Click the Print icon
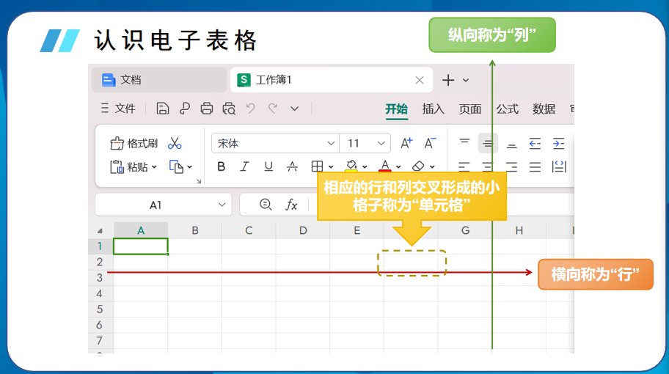 pyautogui.click(x=207, y=109)
